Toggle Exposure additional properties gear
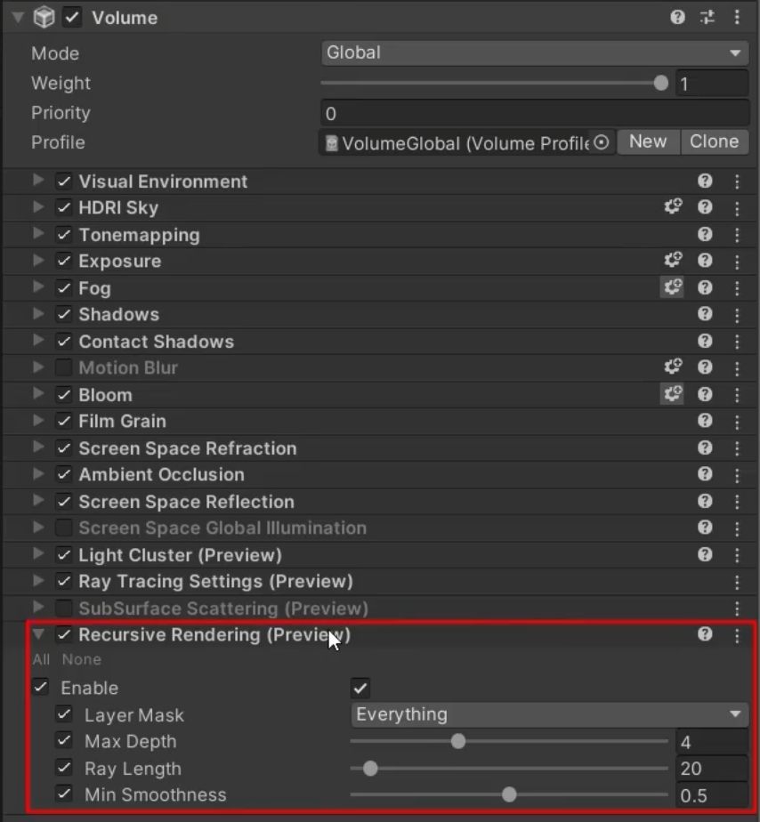This screenshot has width=760, height=822. click(x=673, y=260)
